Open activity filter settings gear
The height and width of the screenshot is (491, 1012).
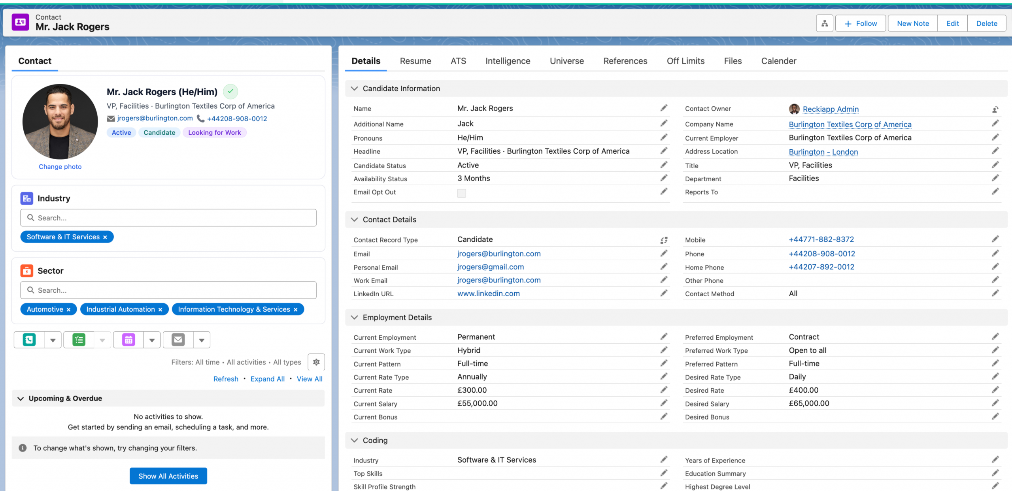point(316,362)
